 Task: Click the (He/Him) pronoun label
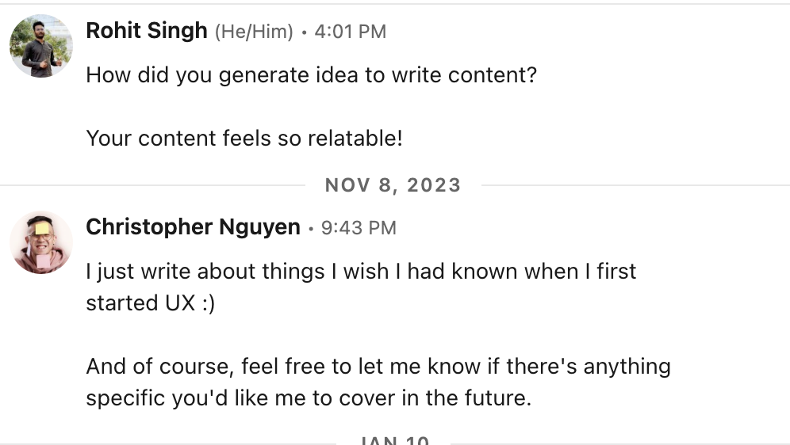254,32
